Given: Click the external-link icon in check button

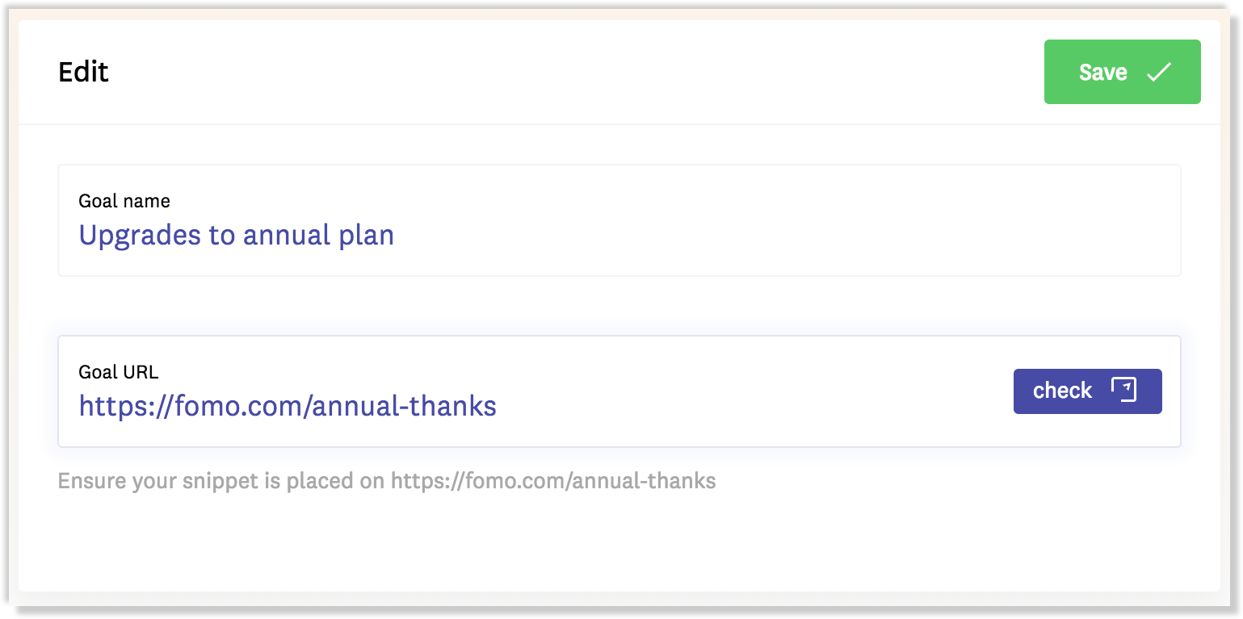Looking at the screenshot, I should pos(1123,390).
